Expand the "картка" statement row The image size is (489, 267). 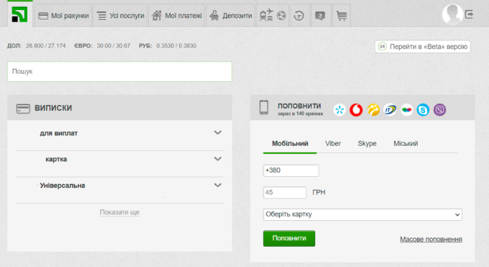pyautogui.click(x=217, y=159)
